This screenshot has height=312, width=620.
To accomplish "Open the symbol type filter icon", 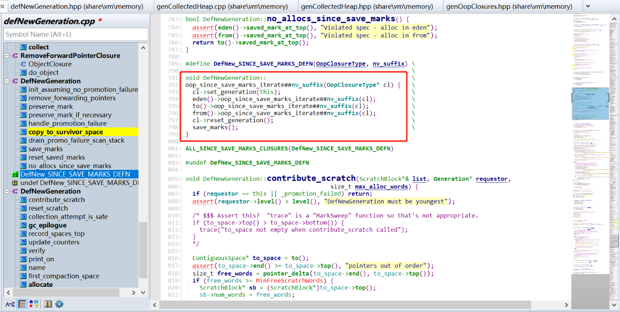I will pos(34,304).
